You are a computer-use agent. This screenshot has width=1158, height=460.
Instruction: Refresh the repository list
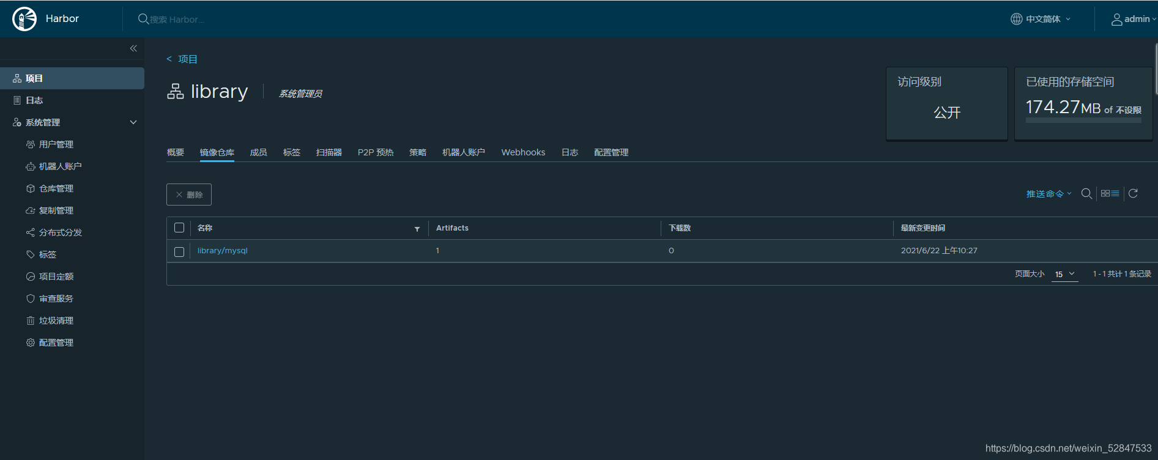coord(1133,193)
